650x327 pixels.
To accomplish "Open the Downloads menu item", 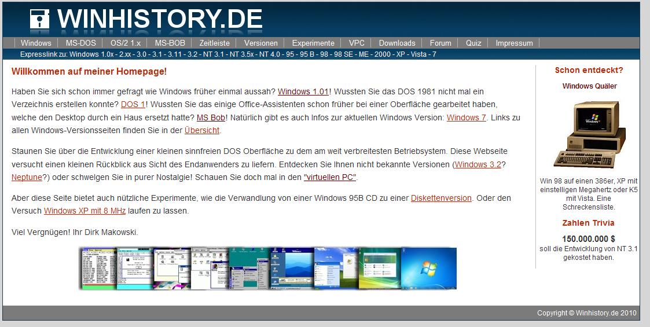I will [397, 43].
